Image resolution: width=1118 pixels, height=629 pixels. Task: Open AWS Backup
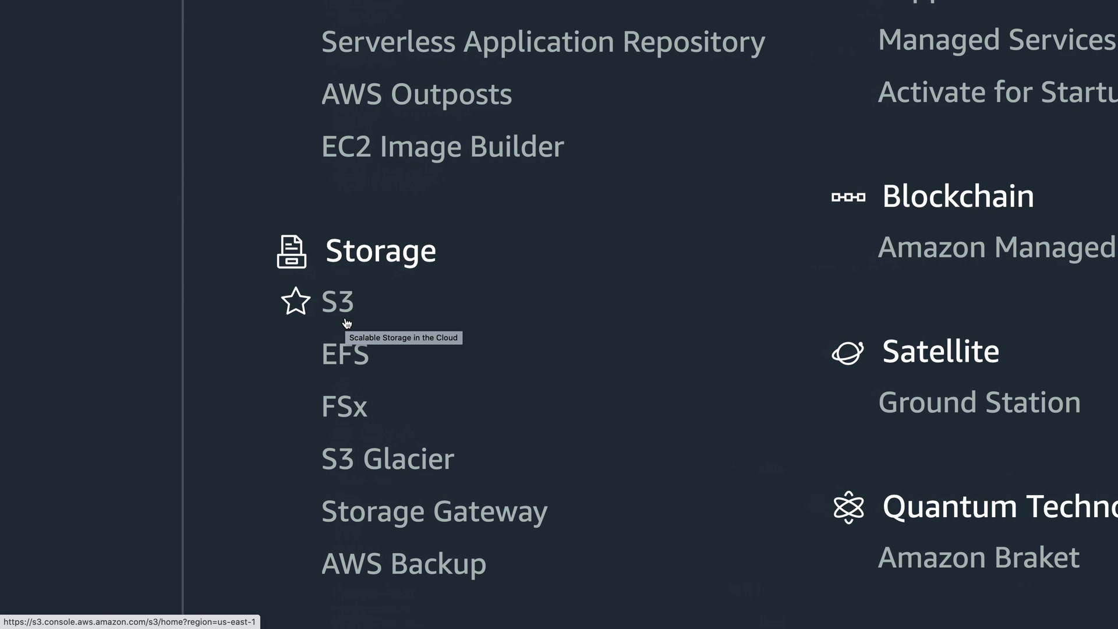pyautogui.click(x=404, y=564)
